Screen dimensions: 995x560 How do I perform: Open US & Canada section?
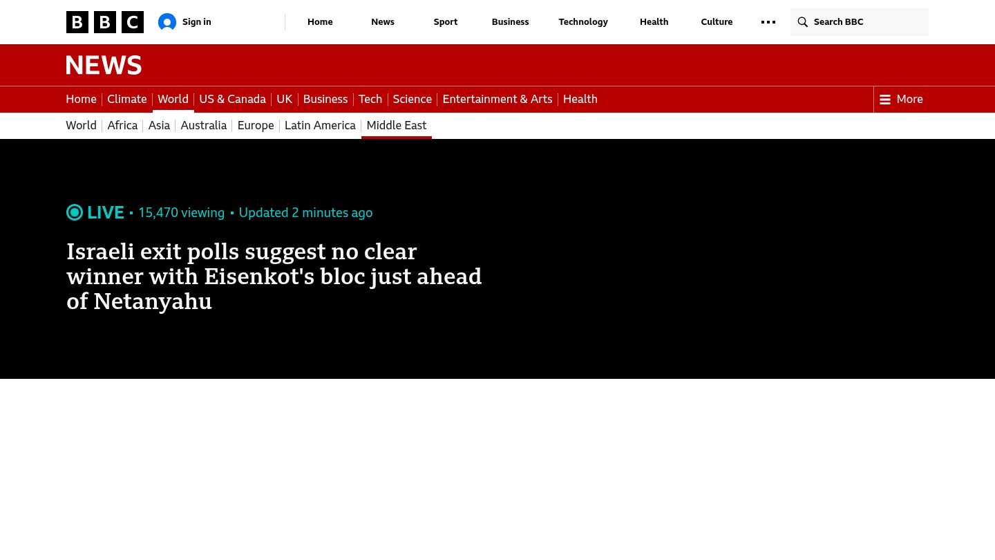coord(232,100)
